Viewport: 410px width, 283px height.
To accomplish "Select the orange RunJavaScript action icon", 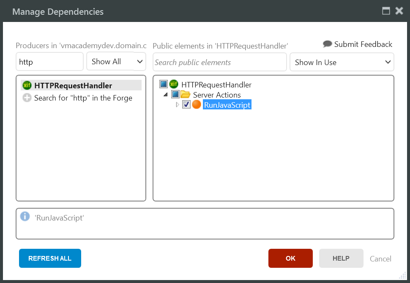I will point(197,105).
